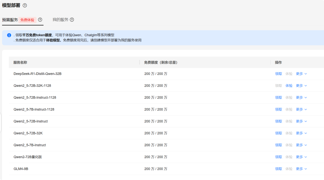324x180 pixels.
Task: Select DeepSeek-R1-Distill-Qwen-32B service name
Action: pos(37,74)
